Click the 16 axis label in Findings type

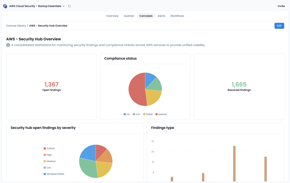[x=153, y=162]
